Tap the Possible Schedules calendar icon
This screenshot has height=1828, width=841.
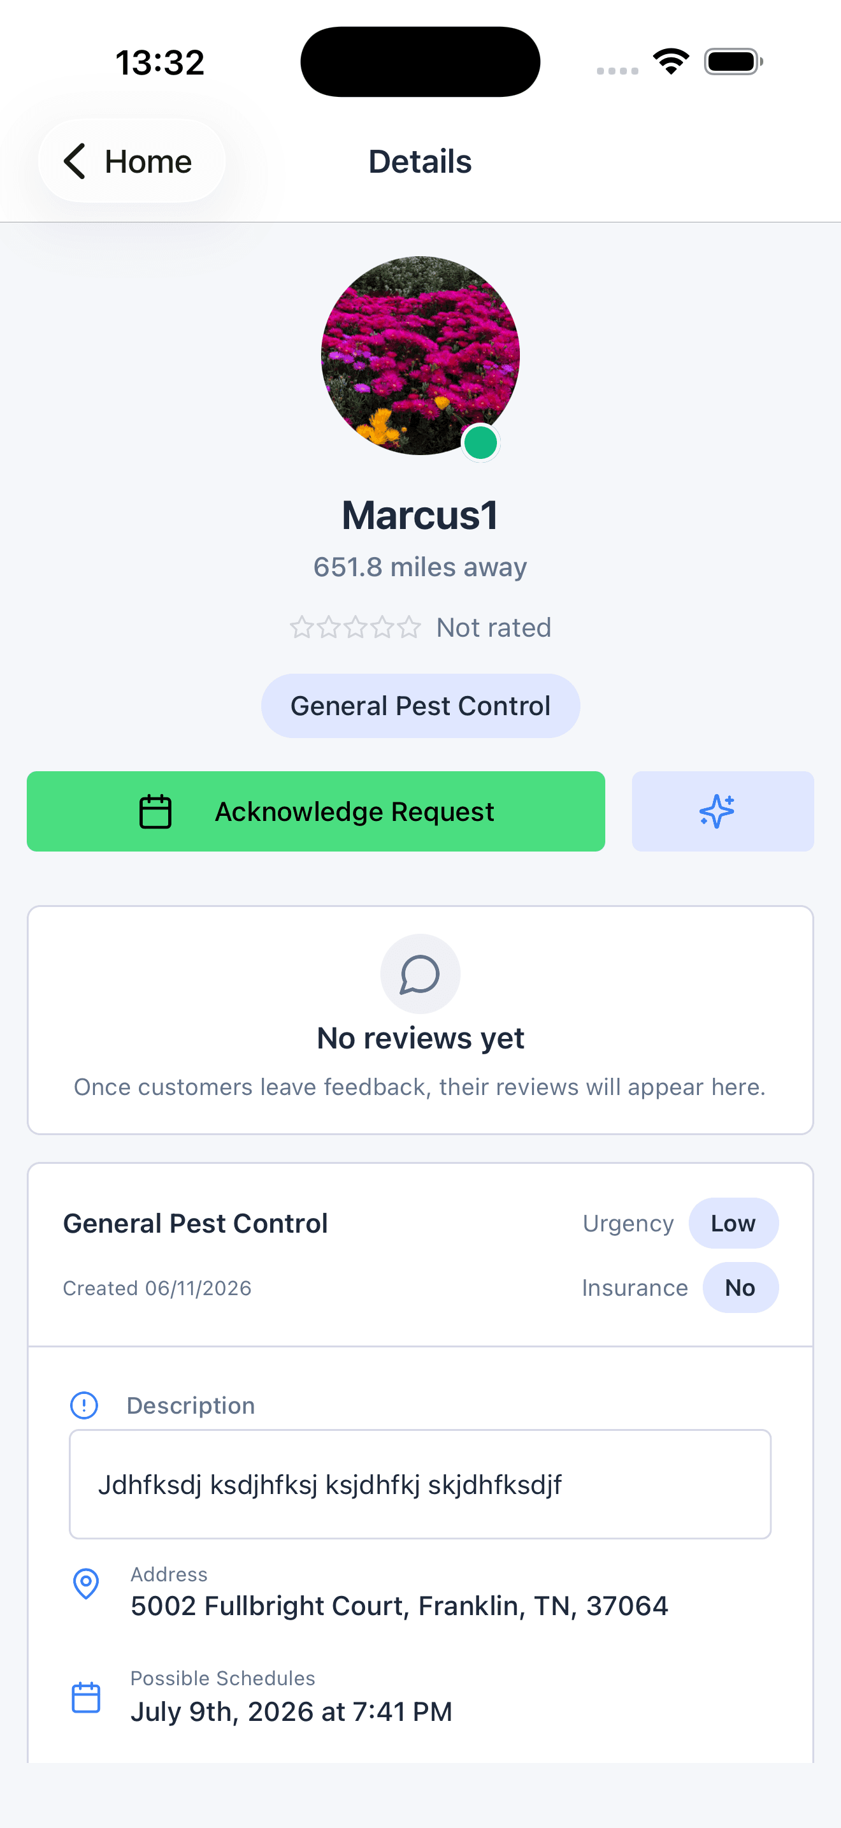[x=86, y=1697]
